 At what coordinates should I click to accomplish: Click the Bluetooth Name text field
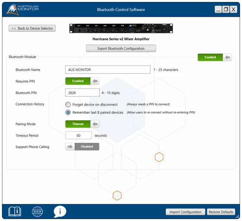pos(108,70)
